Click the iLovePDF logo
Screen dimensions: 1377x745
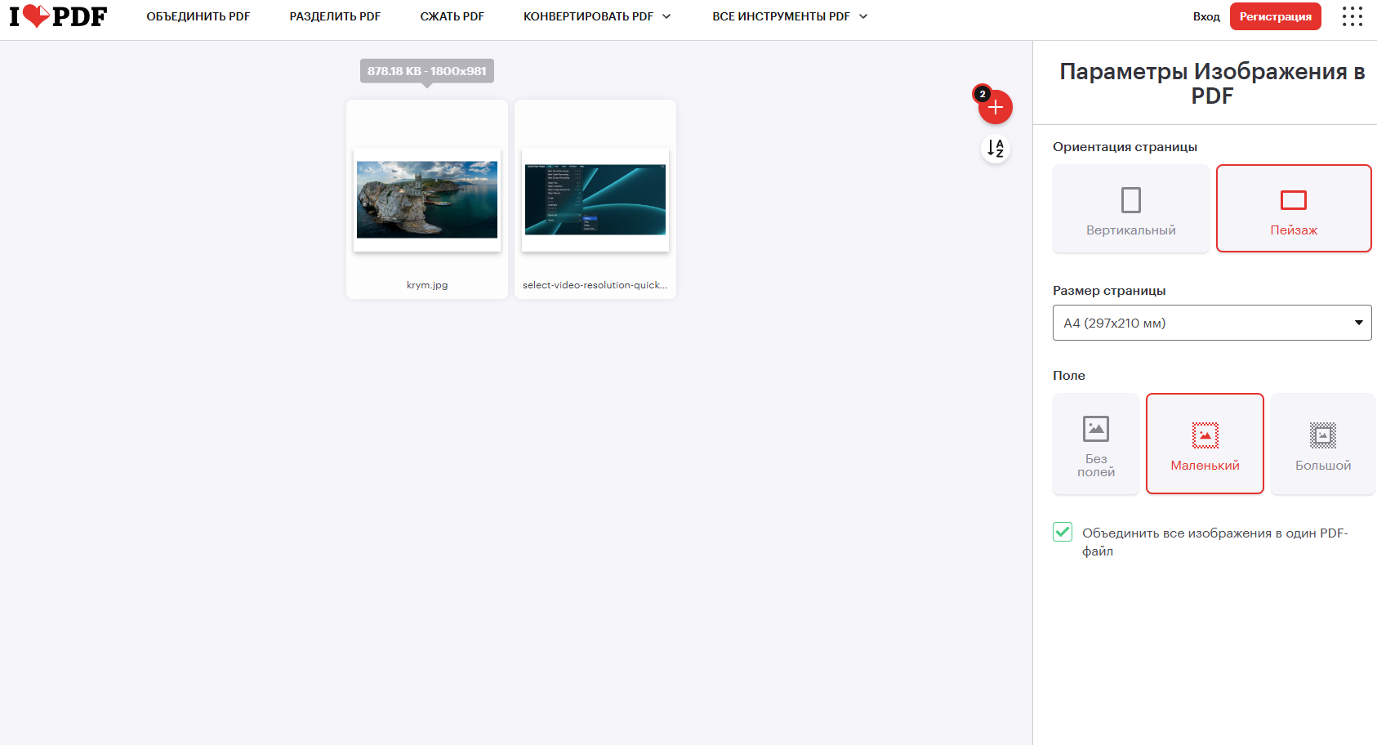click(x=58, y=16)
